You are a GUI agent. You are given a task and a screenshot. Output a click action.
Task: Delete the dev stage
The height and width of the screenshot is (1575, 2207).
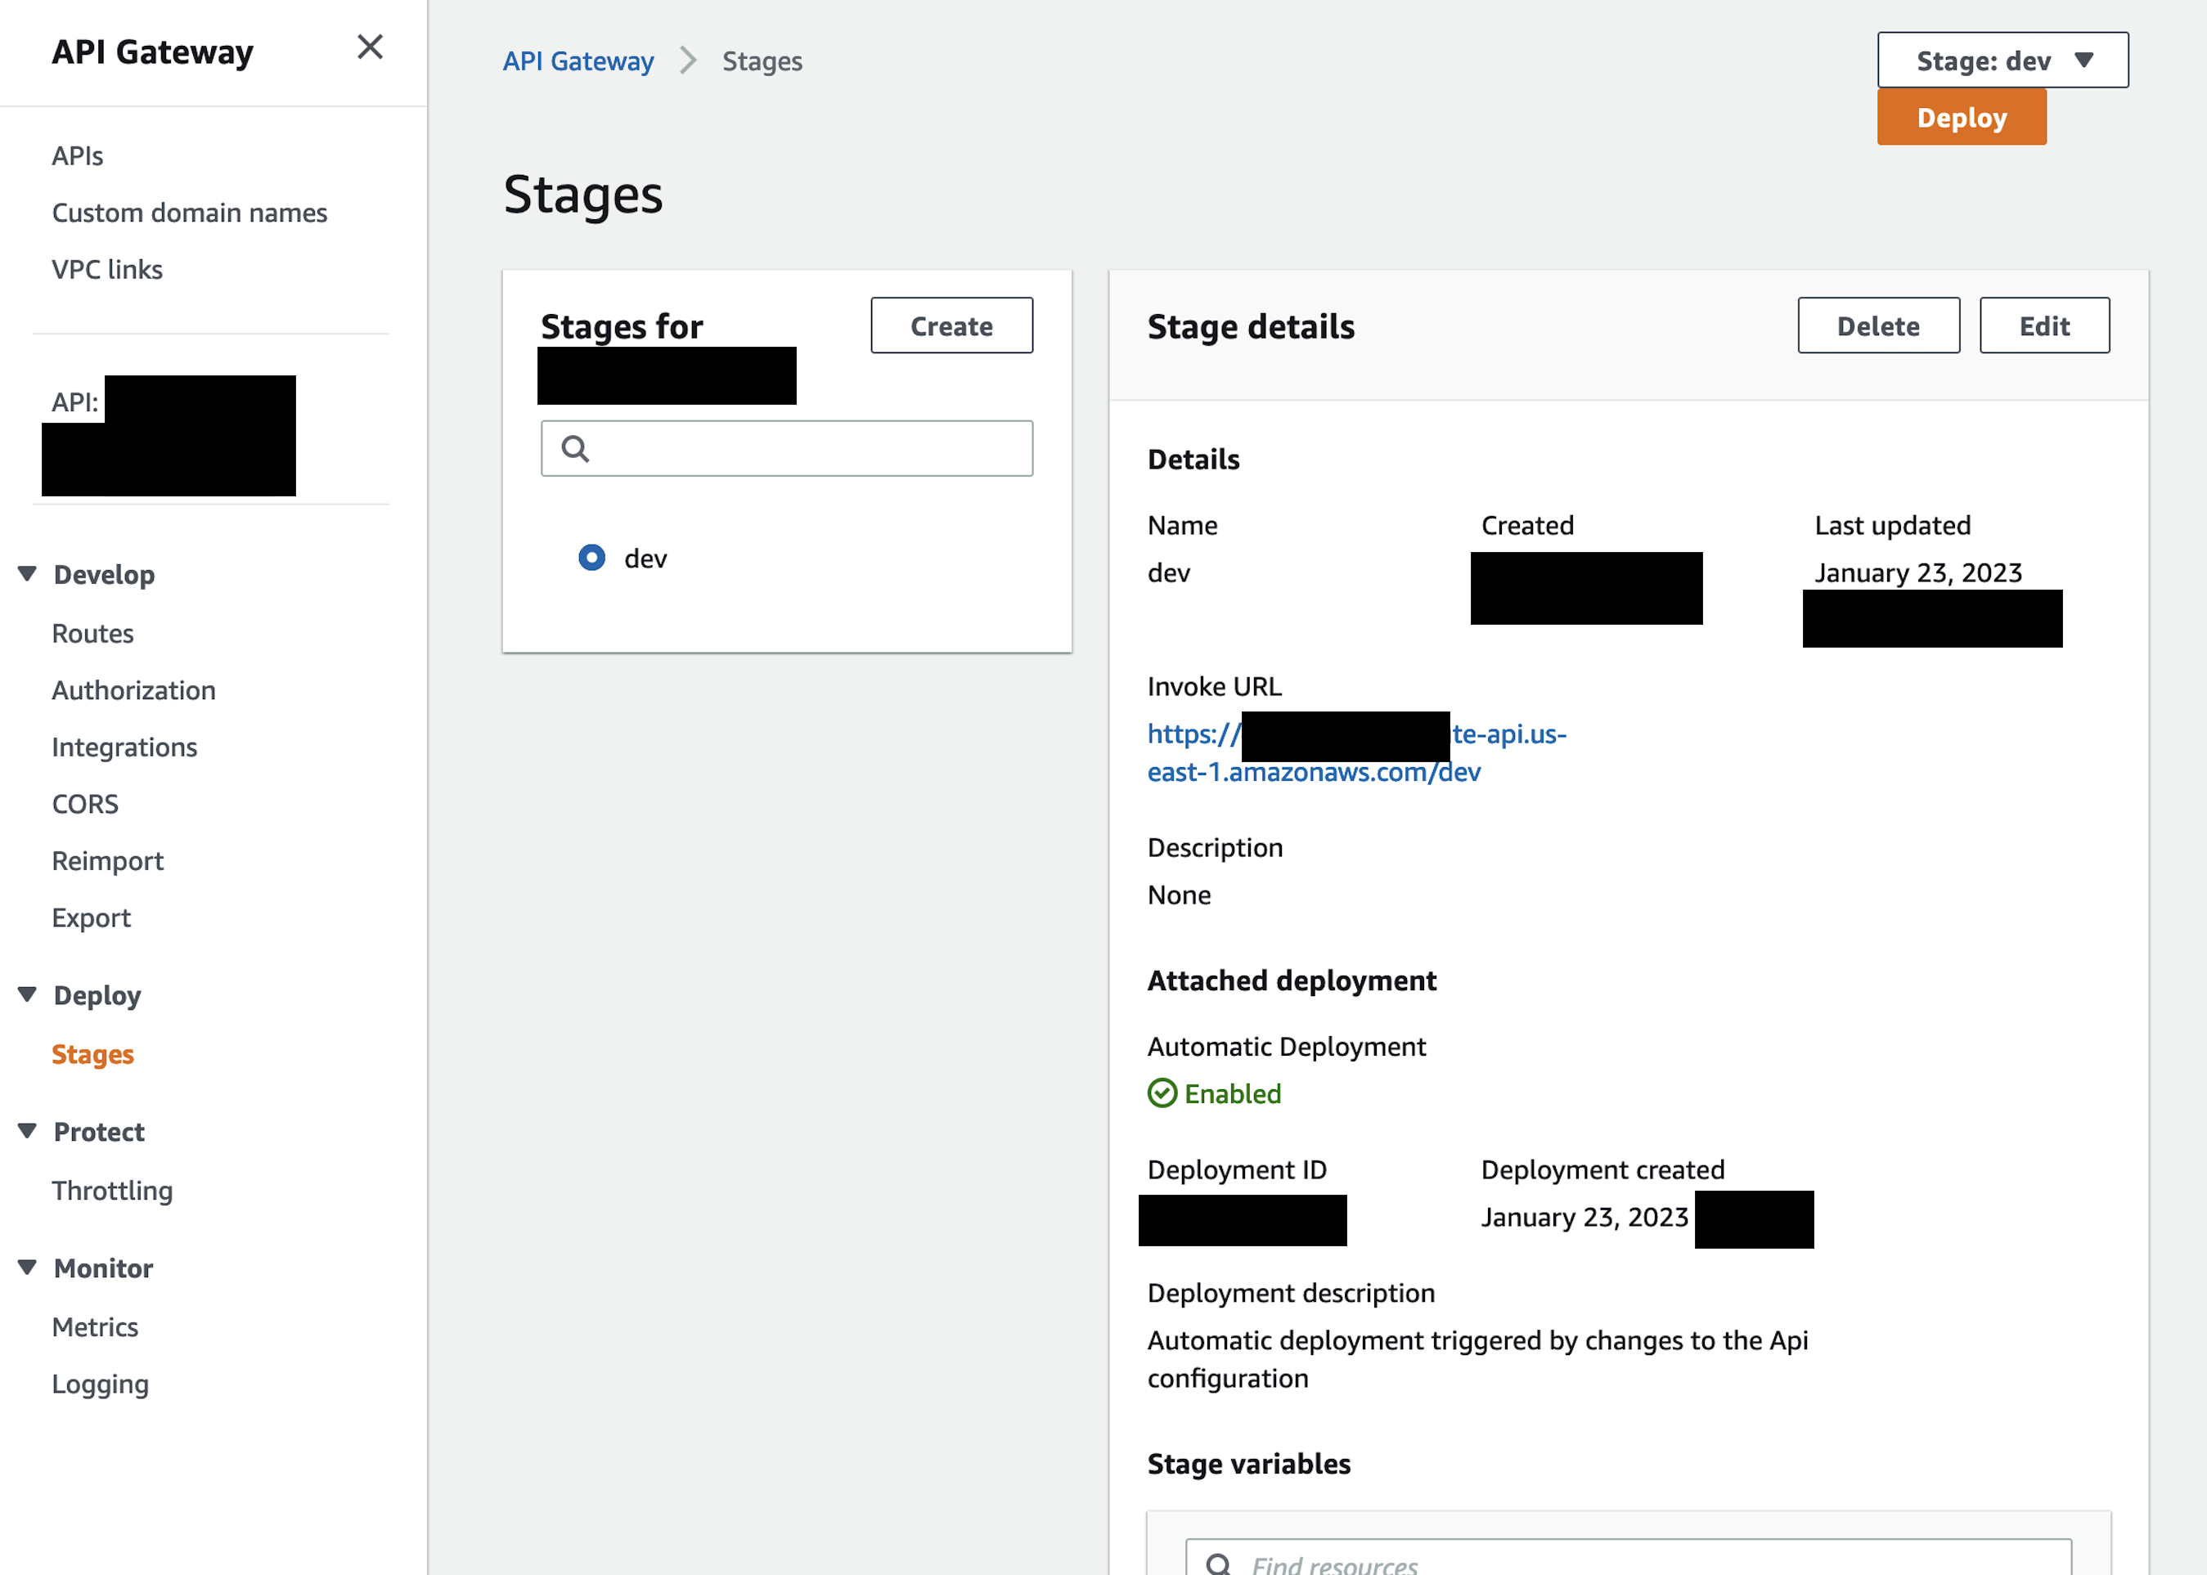[1878, 325]
